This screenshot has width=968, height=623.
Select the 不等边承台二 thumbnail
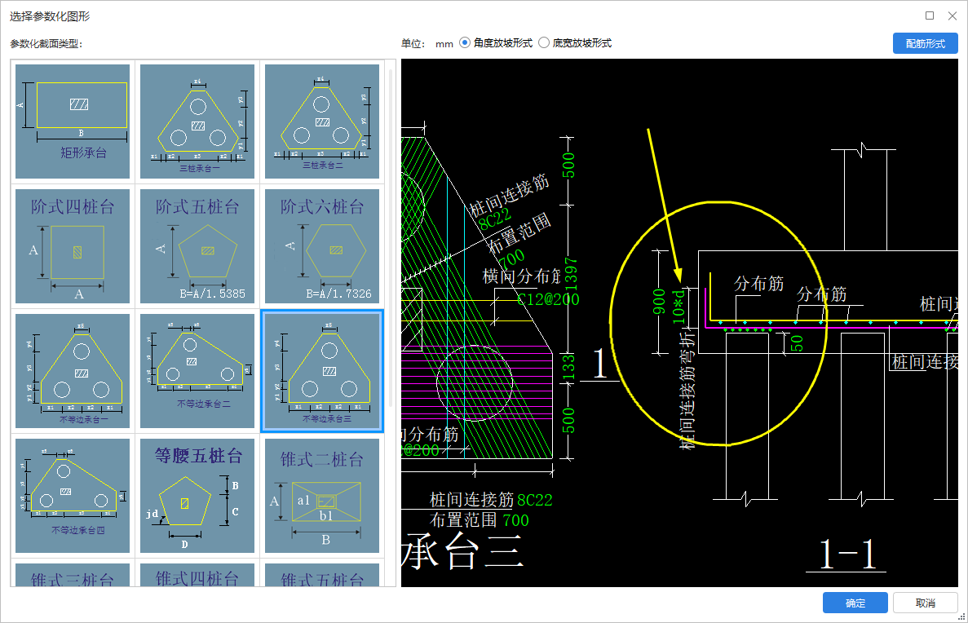point(197,370)
